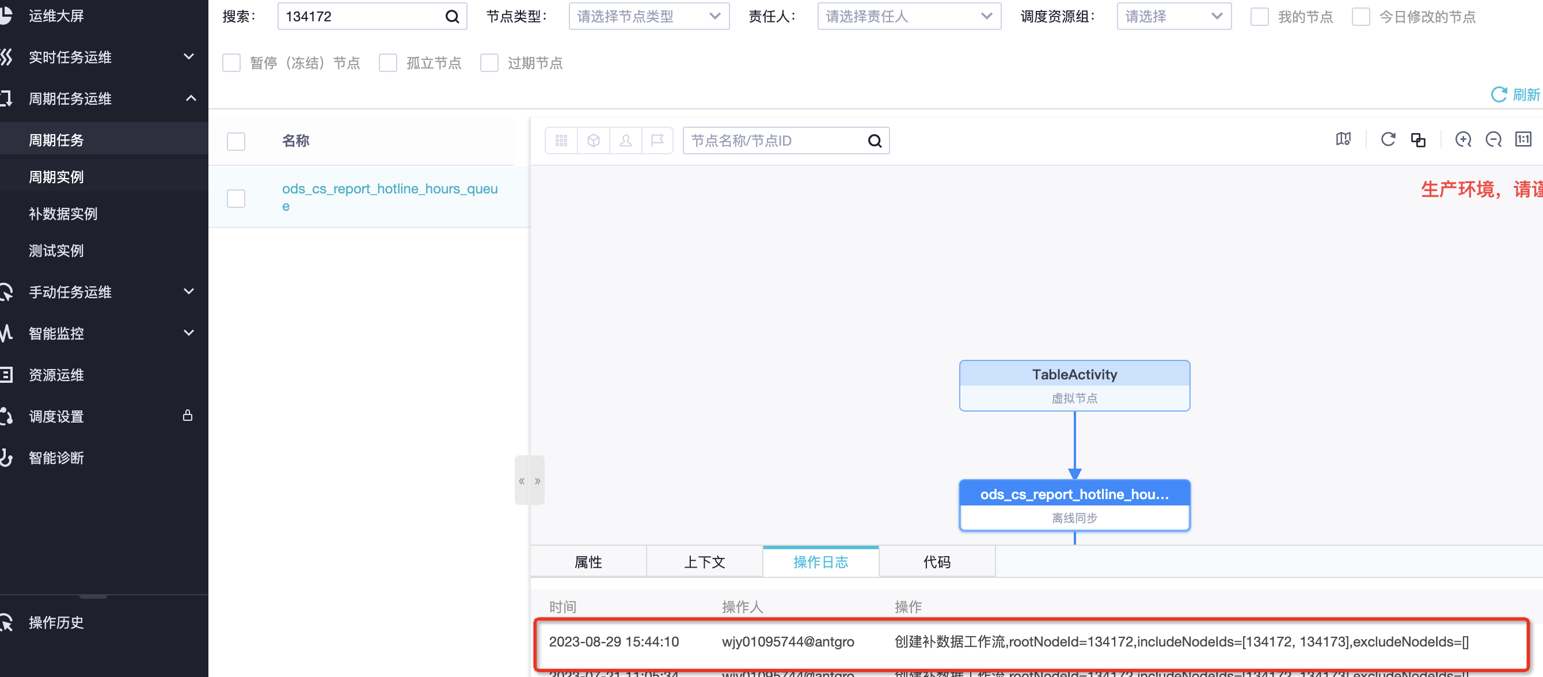The width and height of the screenshot is (1543, 677).
Task: Switch to the 属性 tab
Action: (588, 562)
